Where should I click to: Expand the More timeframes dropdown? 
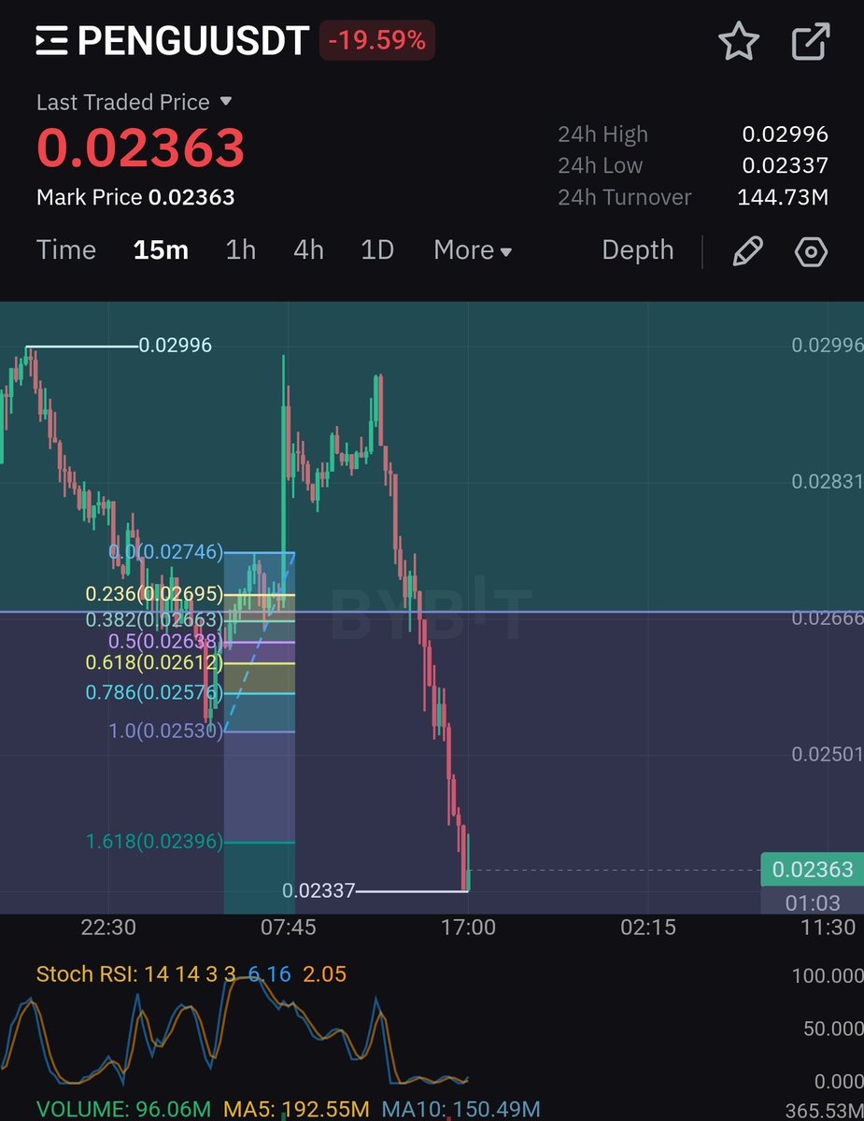472,250
